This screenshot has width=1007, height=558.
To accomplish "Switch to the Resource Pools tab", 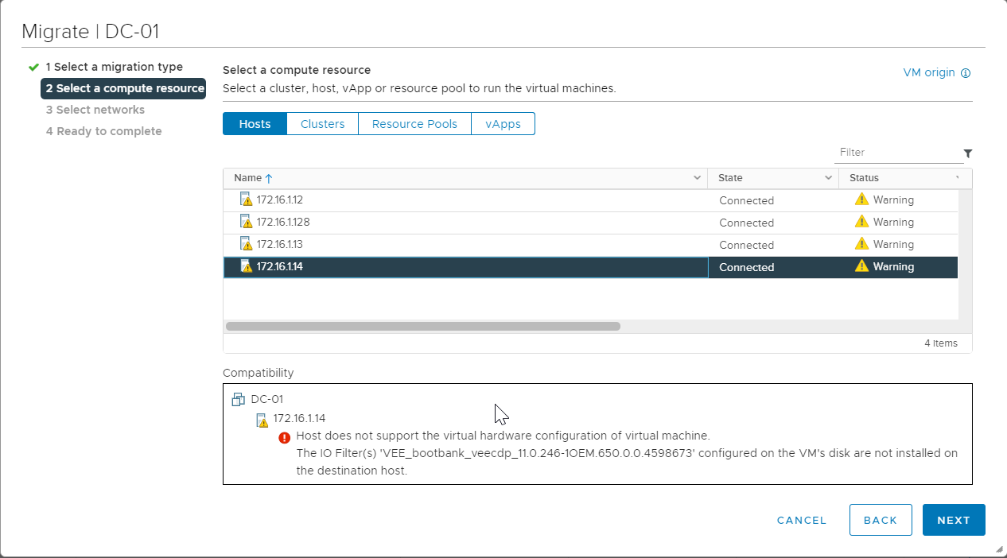I will coord(414,124).
